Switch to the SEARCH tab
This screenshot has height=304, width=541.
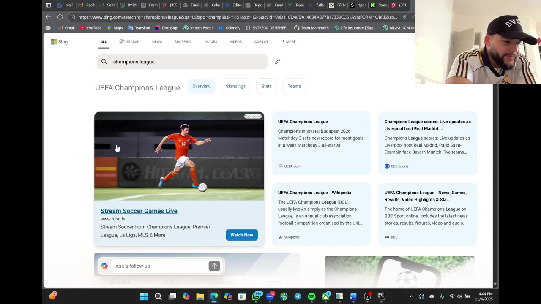pos(129,41)
